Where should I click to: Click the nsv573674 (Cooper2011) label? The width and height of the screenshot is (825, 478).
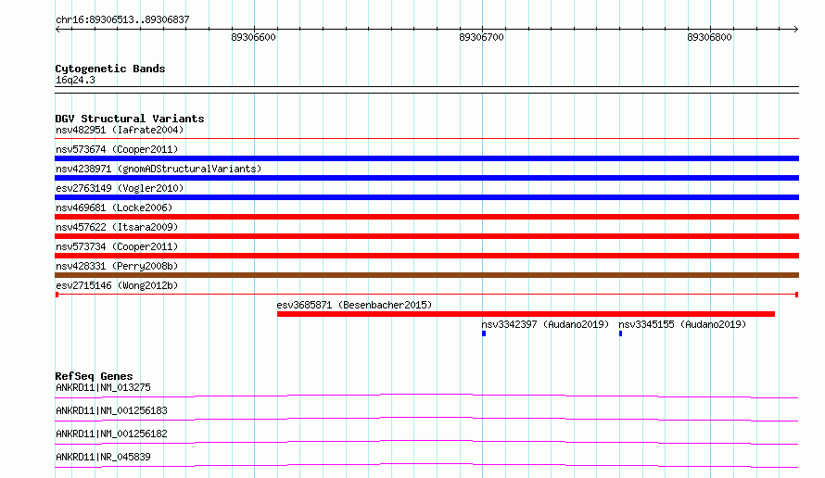click(x=117, y=149)
